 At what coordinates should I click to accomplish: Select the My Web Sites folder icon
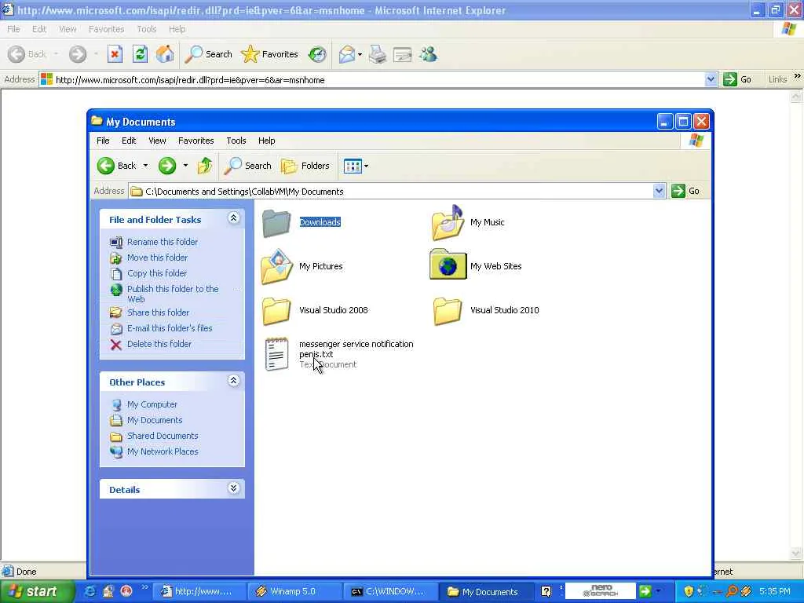448,265
